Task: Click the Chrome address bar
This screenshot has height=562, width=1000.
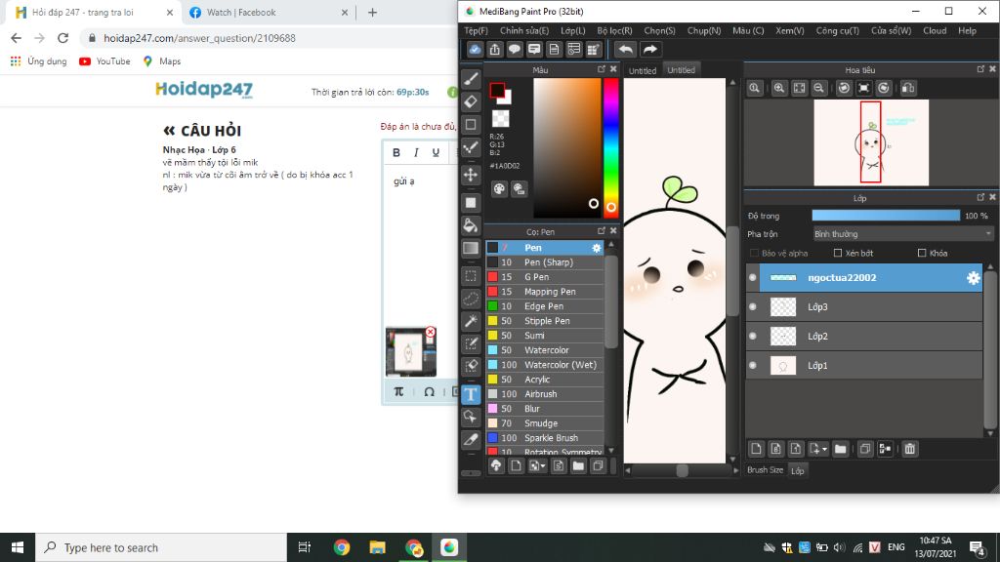Action: click(268, 38)
